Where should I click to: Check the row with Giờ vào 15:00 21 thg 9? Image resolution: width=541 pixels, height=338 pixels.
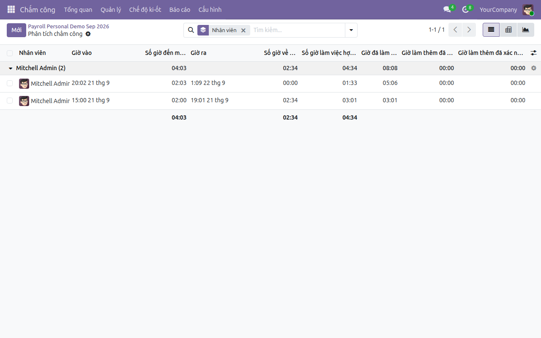10,101
